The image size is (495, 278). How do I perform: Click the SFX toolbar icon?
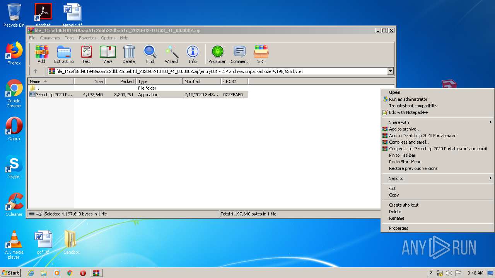tap(261, 54)
